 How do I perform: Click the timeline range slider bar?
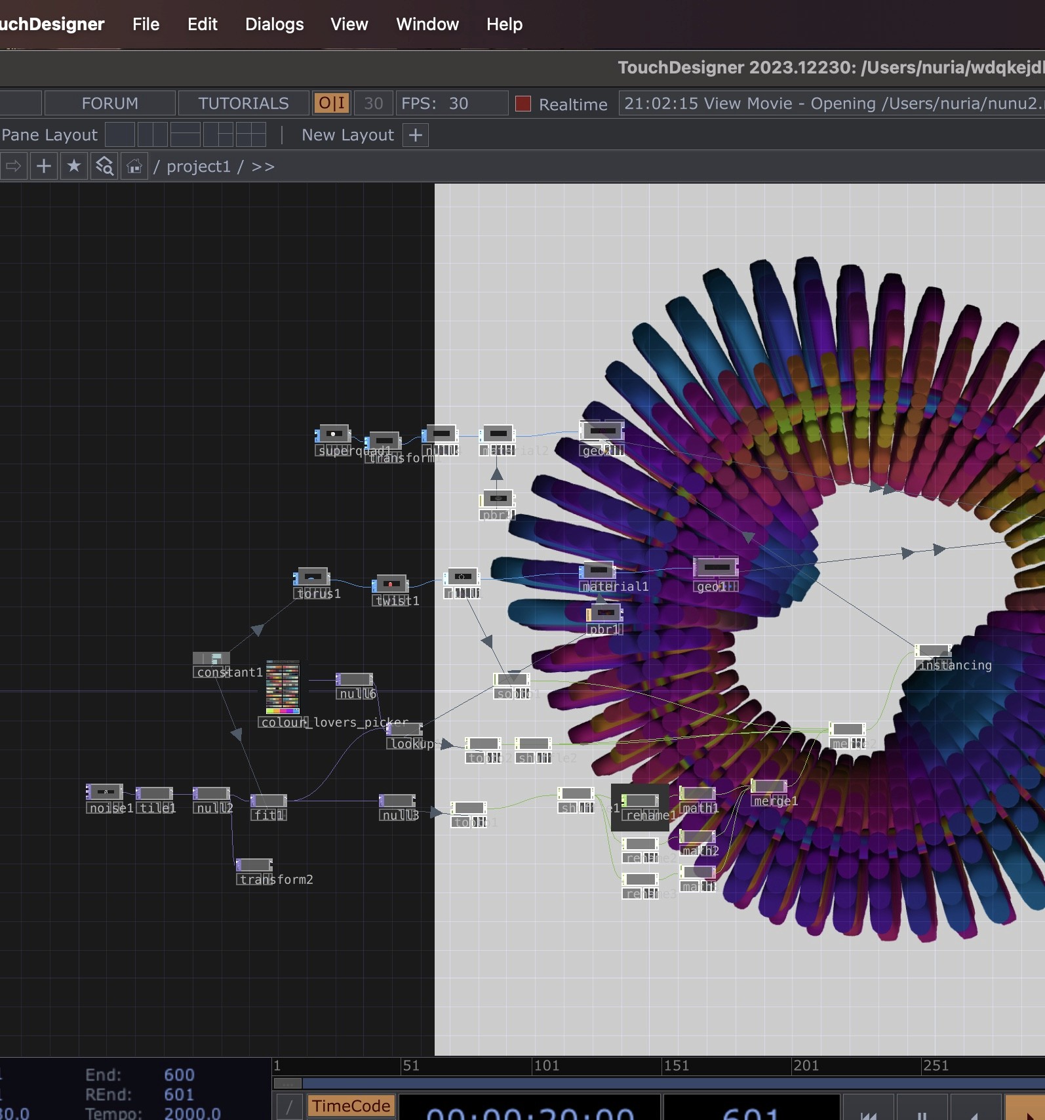point(656,1083)
